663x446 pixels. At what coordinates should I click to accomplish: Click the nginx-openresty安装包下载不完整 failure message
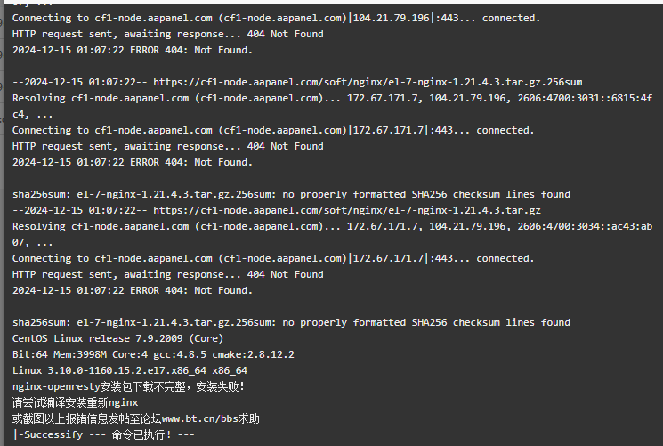[x=128, y=386]
